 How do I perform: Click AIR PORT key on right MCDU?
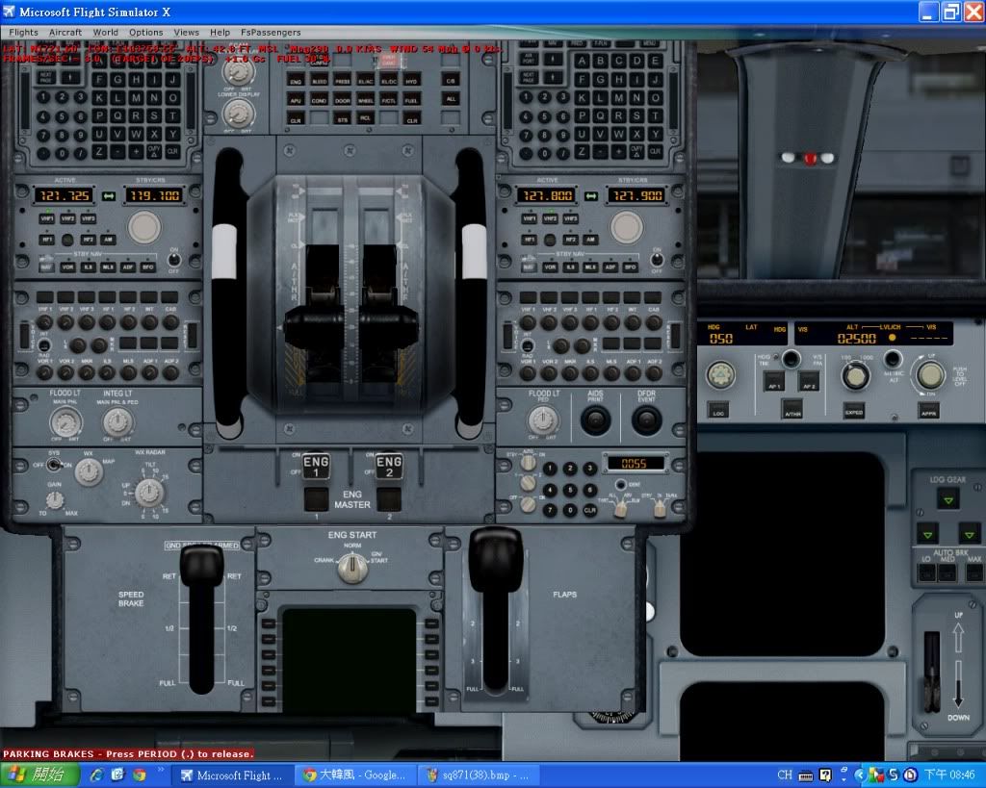[x=529, y=59]
